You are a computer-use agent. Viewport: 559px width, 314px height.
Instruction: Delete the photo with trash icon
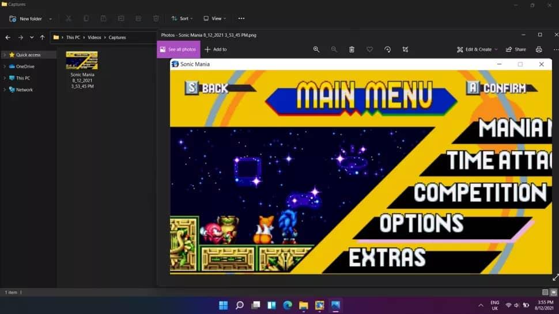tap(352, 49)
